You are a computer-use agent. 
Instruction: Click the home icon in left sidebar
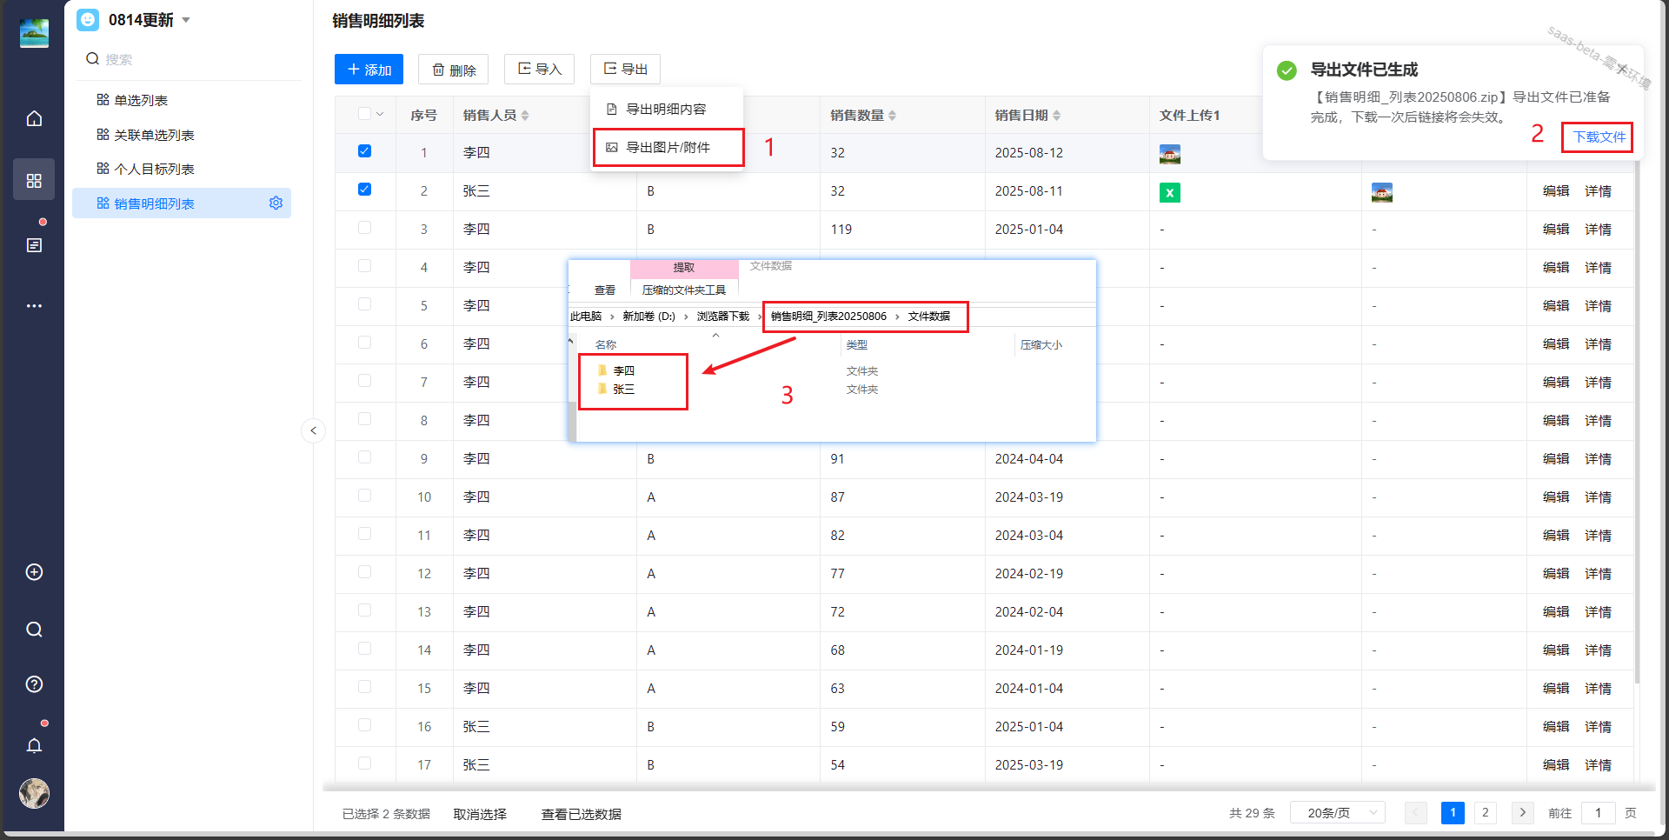coord(34,118)
